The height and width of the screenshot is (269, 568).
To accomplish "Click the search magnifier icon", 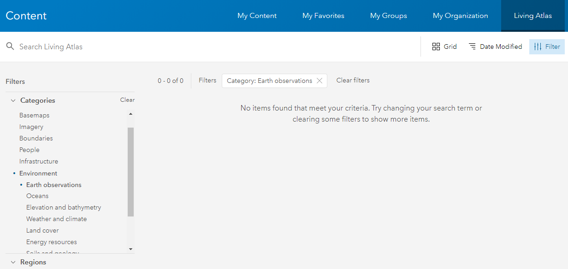I will (x=10, y=47).
